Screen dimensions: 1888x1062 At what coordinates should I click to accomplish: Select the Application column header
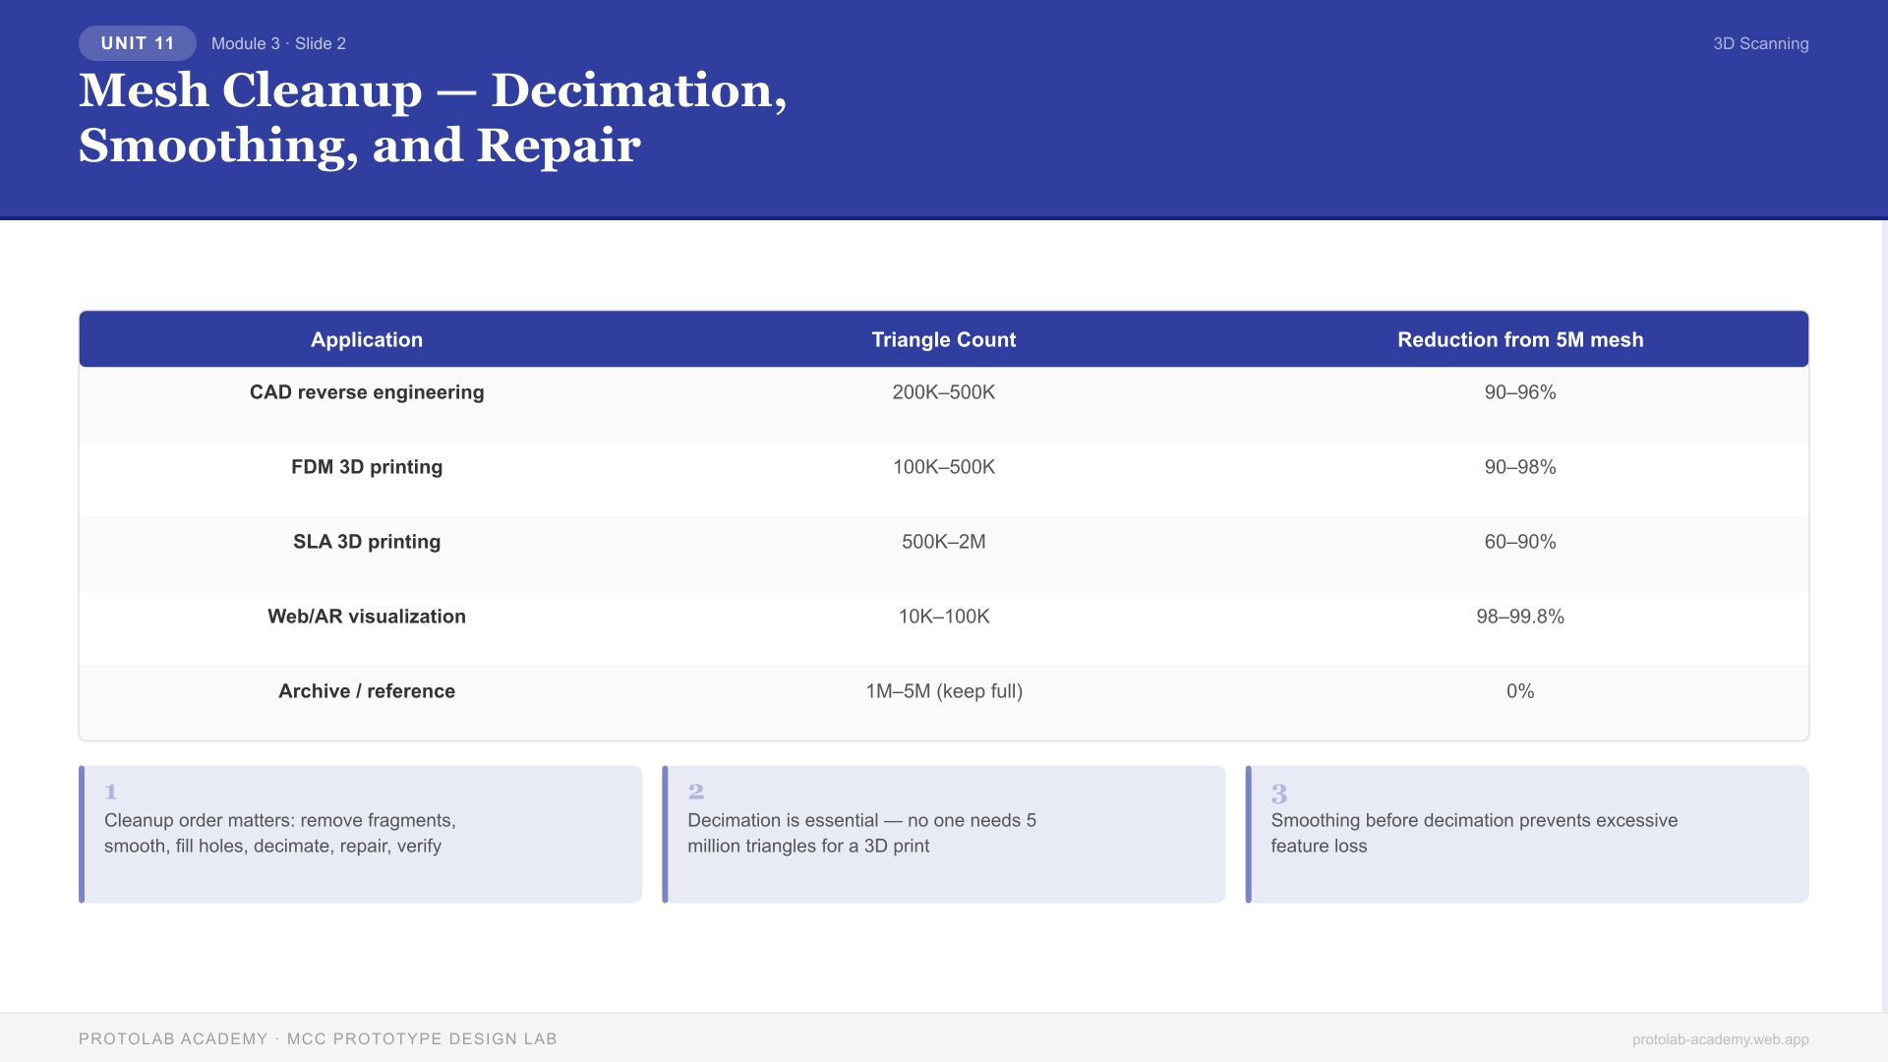point(367,339)
